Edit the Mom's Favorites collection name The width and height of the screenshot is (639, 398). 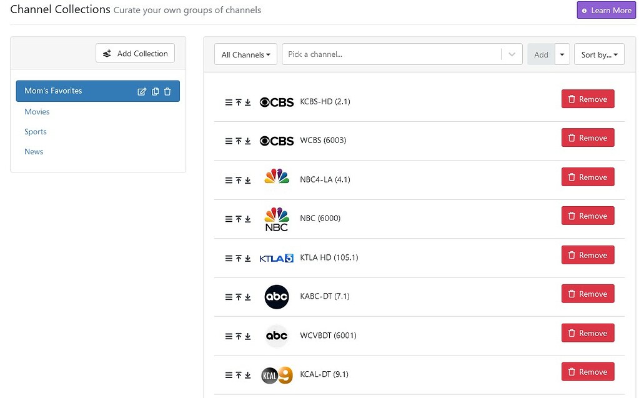point(142,91)
